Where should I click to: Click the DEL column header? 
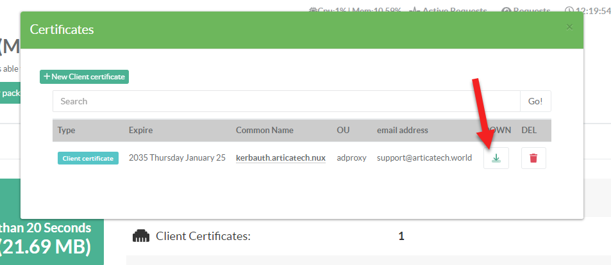tap(530, 130)
